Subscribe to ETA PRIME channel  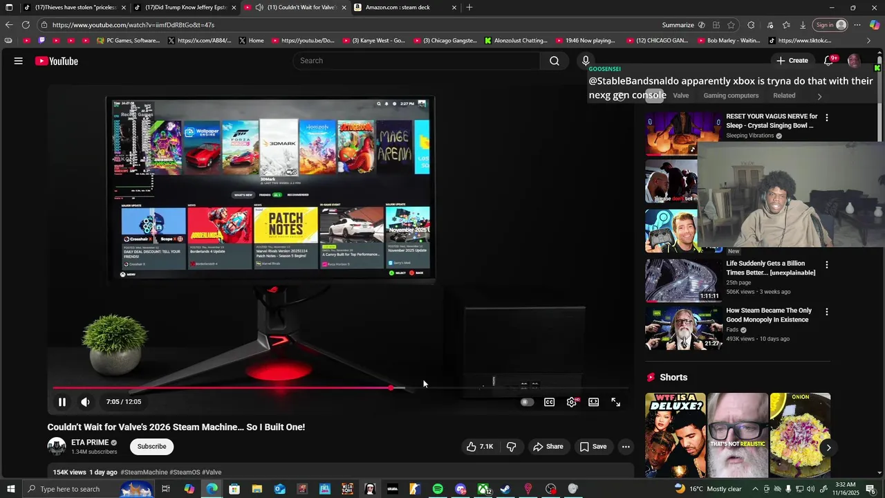[151, 447]
